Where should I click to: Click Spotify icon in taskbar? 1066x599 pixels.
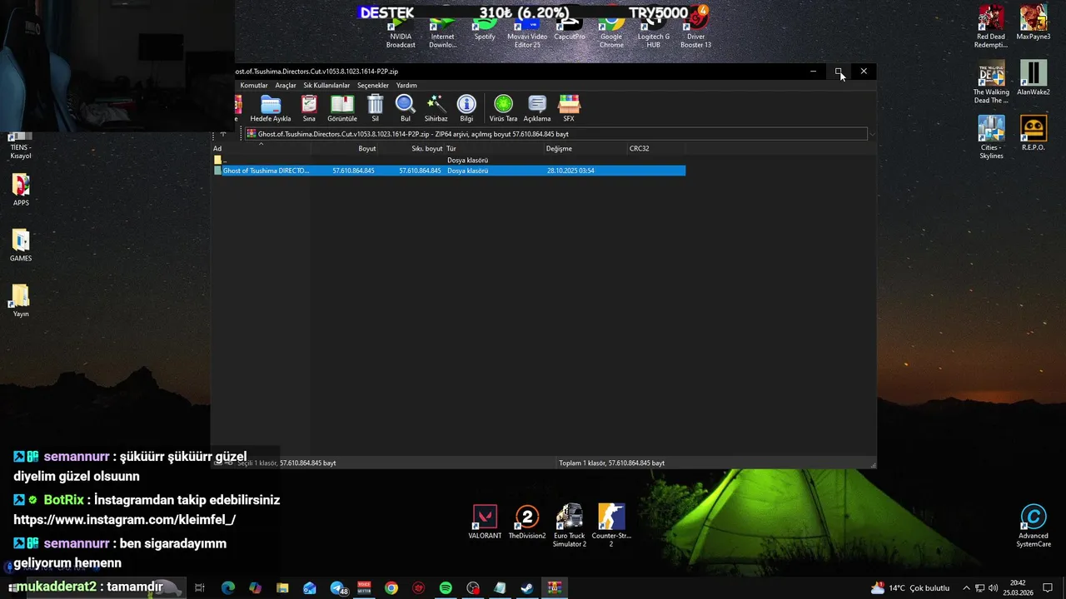pyautogui.click(x=446, y=588)
